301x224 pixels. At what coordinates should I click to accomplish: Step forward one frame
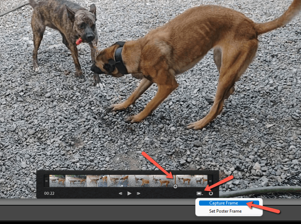point(138,193)
